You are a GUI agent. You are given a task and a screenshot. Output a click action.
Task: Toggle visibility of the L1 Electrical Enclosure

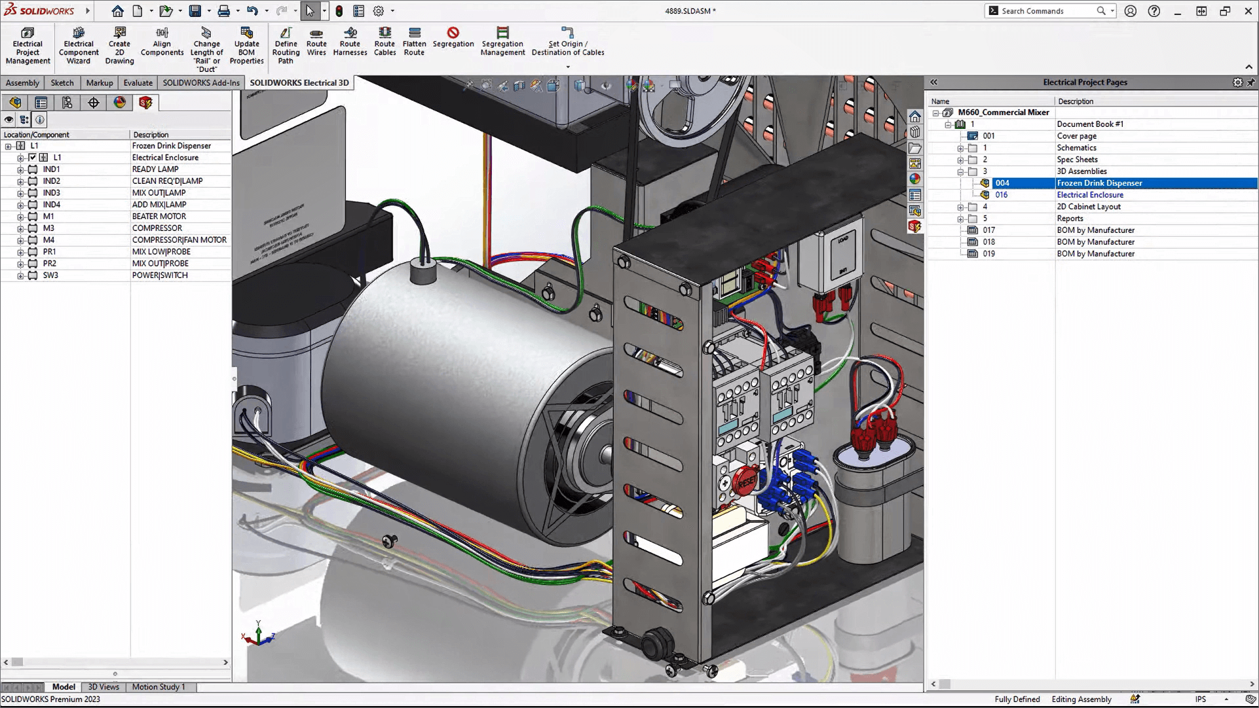point(32,157)
